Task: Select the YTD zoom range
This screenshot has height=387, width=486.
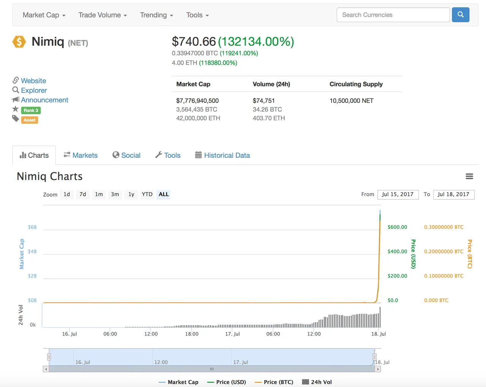Action: point(147,194)
